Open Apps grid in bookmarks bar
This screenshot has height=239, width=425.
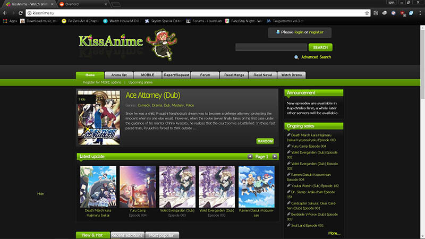click(10, 21)
